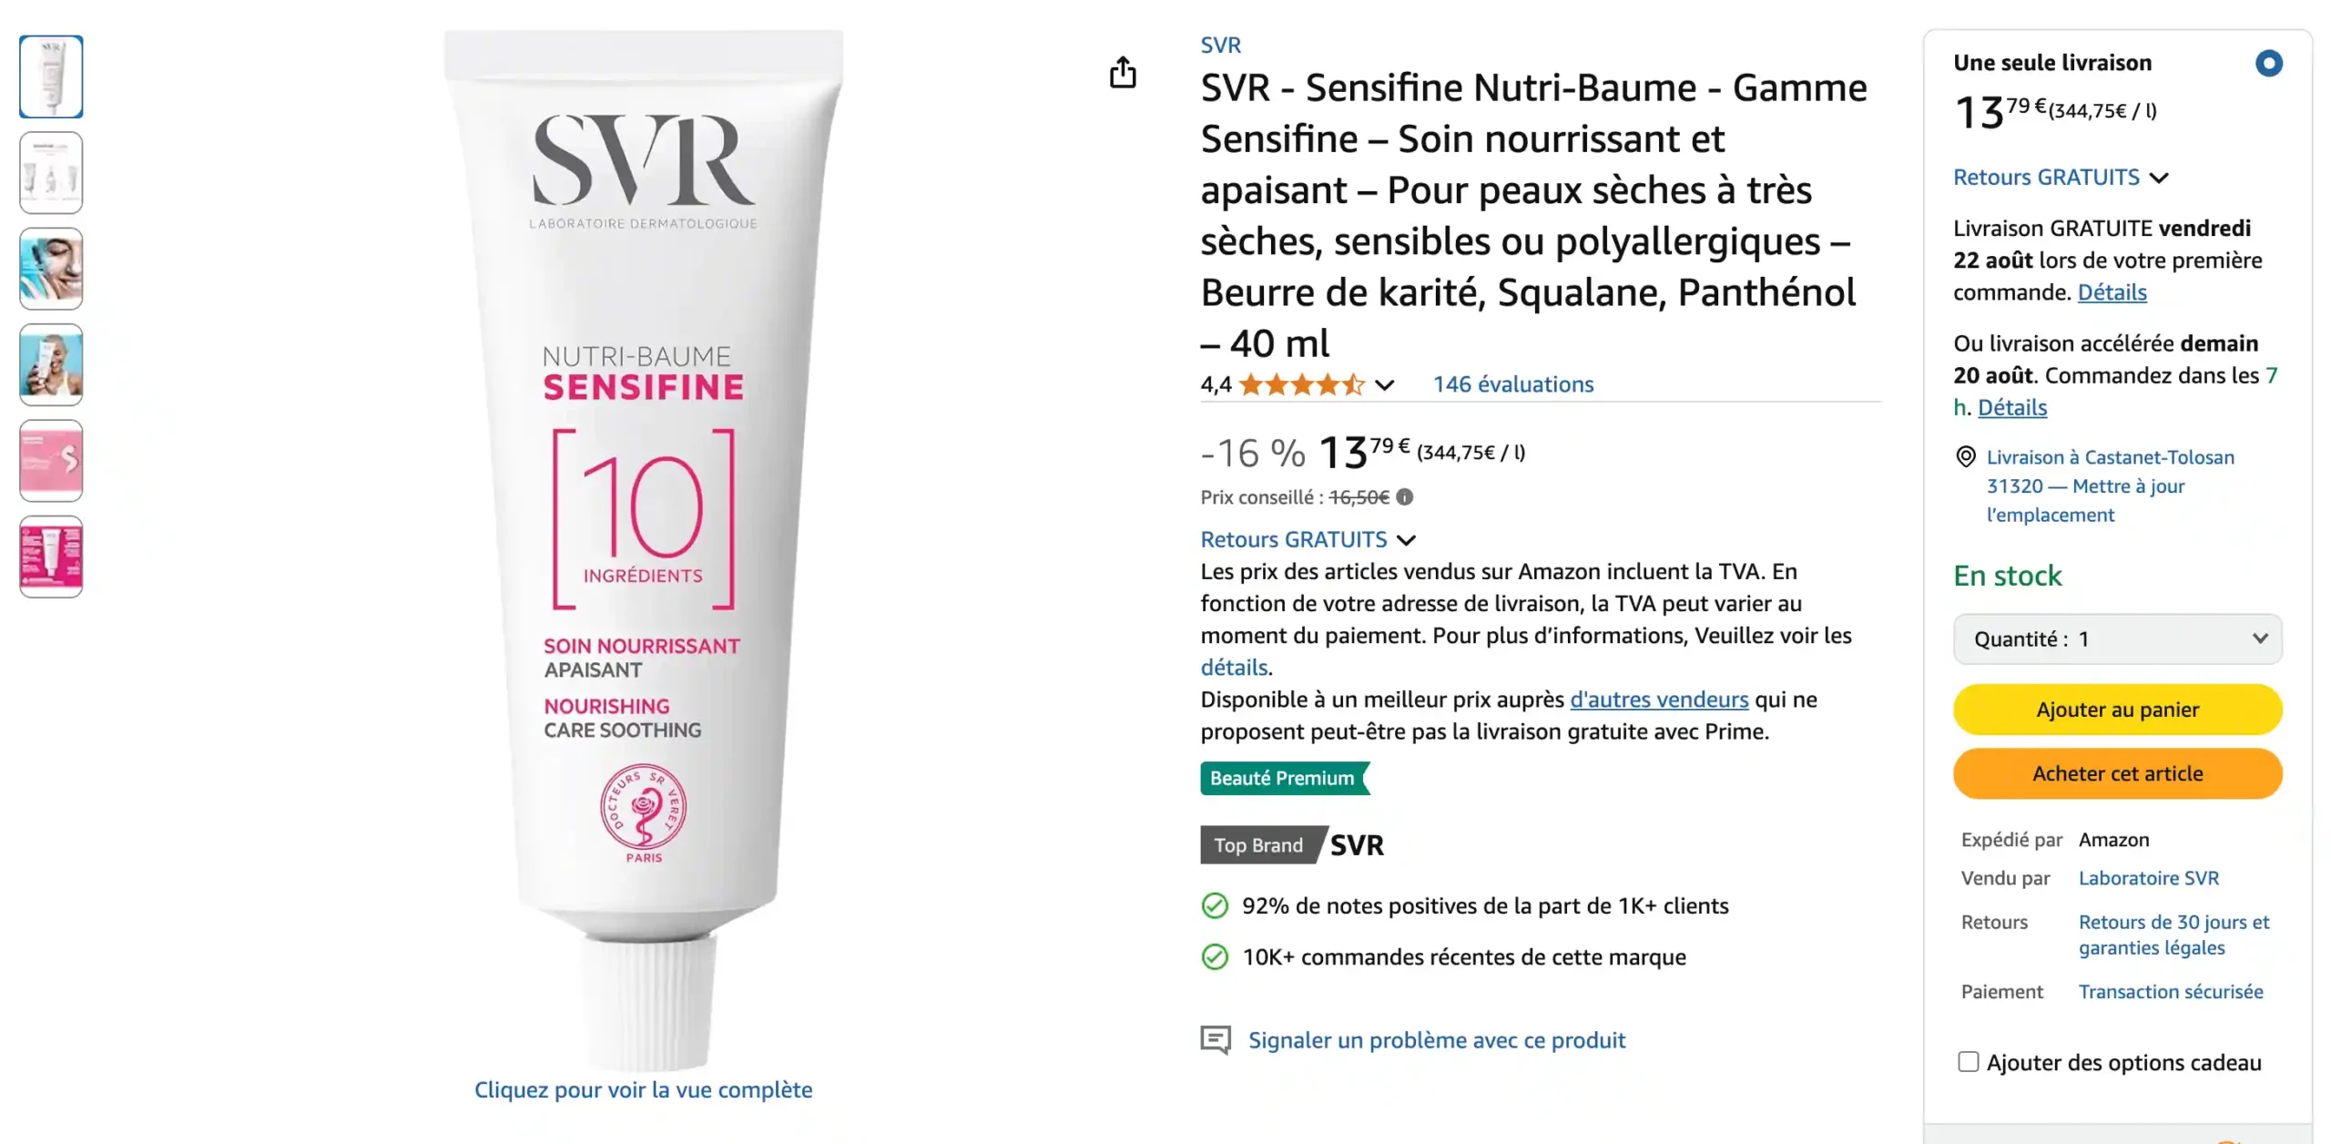Check the Ajouter des options cadeau box
Image resolution: width=2331 pixels, height=1144 pixels.
click(x=1968, y=1062)
